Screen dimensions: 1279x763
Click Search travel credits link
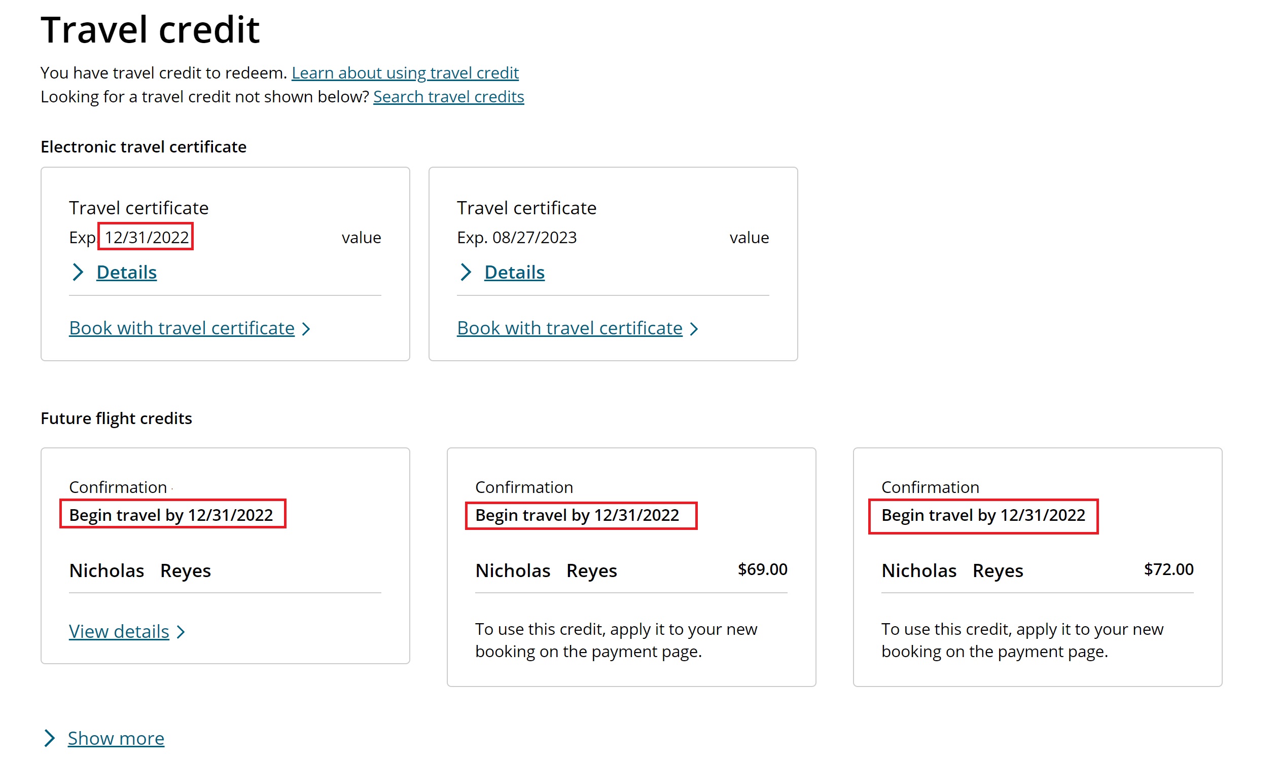coord(448,97)
